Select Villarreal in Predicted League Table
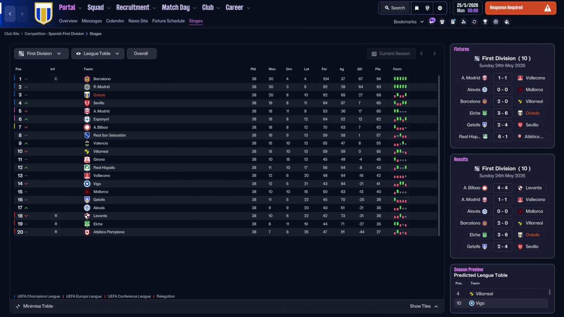Image resolution: width=564 pixels, height=317 pixels. tap(484, 294)
